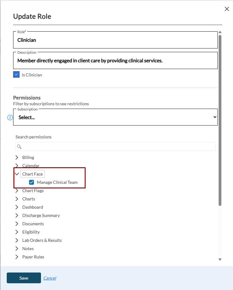
Task: Expand the Chart Flags group
Action: pos(17,191)
